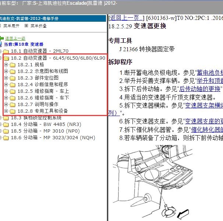The width and height of the screenshot is (223, 221).
Task: Click folder icon beside 18.2.4 诊断信息和程序
Action: click(x=13, y=85)
